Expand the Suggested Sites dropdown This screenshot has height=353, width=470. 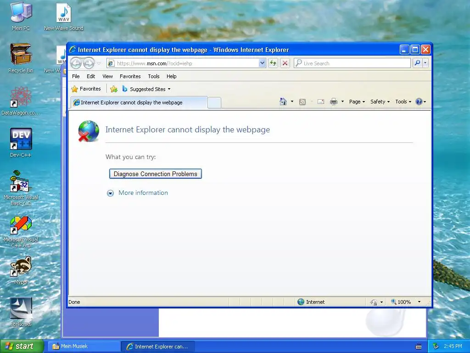click(169, 89)
